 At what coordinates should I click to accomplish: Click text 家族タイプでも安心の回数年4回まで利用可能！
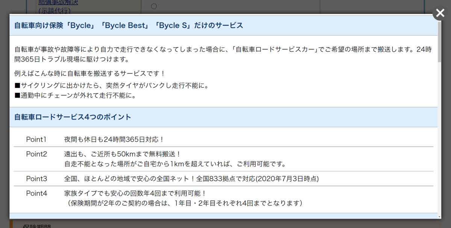tap(136, 193)
